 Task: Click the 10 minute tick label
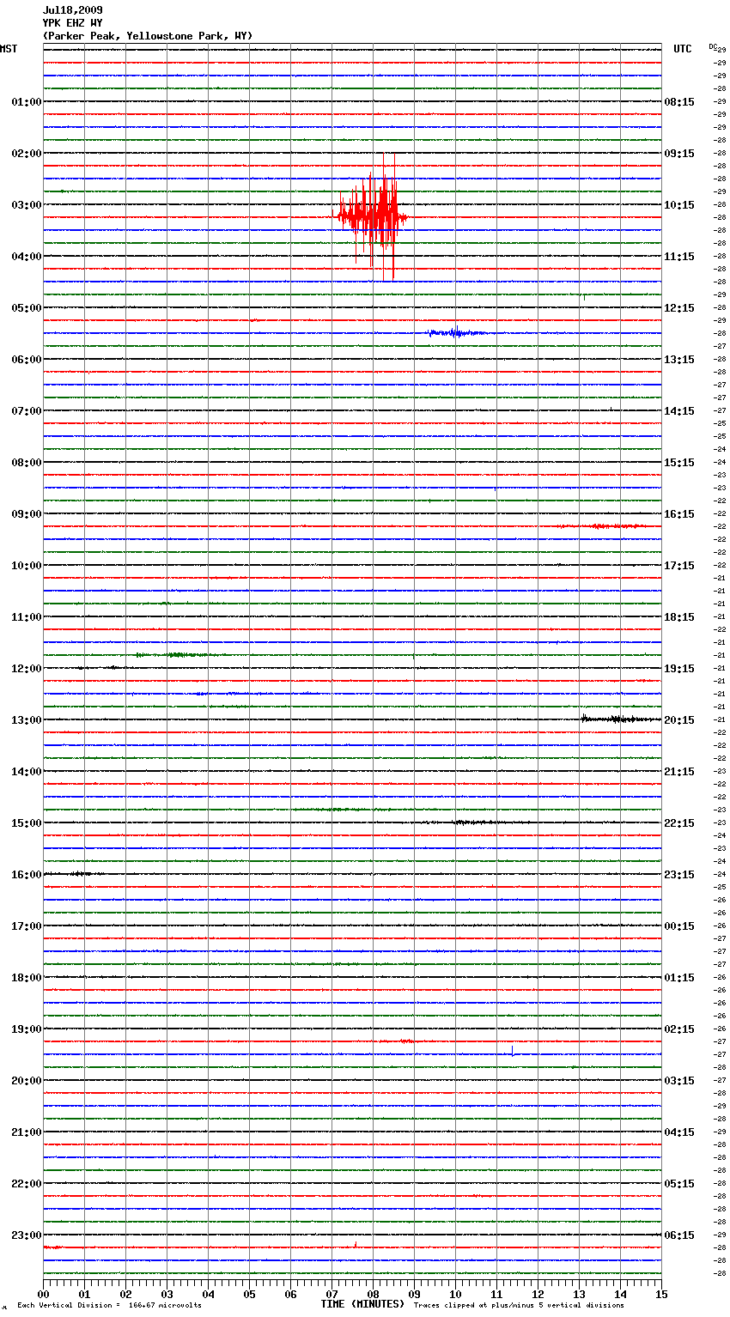click(455, 1294)
